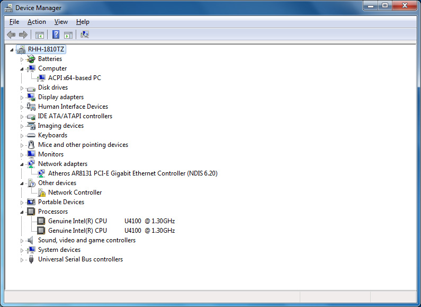Image resolution: width=421 pixels, height=307 pixels.
Task: Click the Imaging devices camera icon
Action: coord(31,126)
